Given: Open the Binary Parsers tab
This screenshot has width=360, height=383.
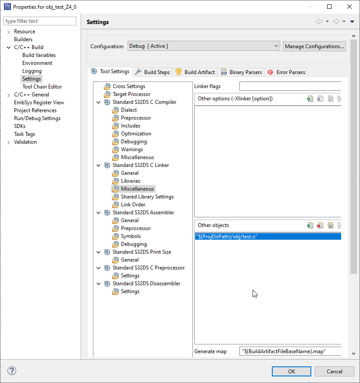Looking at the screenshot, I should pos(241,72).
